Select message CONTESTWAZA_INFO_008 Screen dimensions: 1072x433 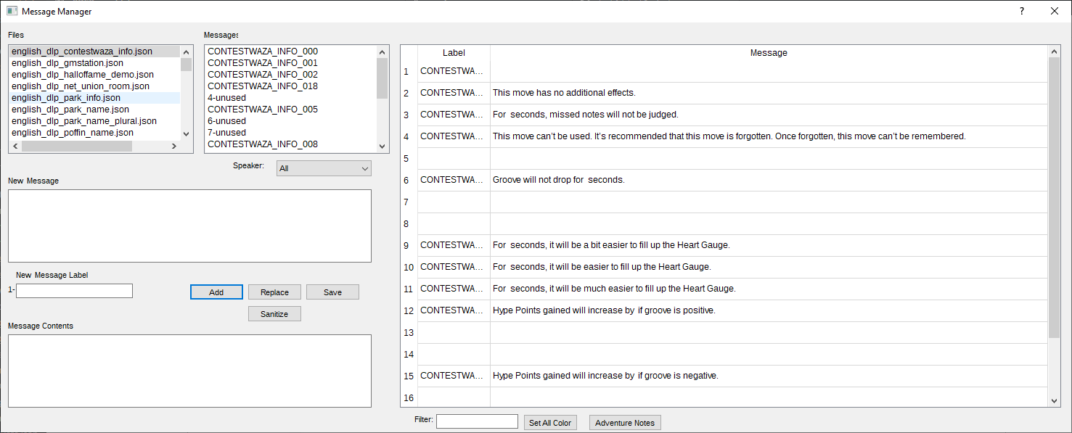click(291, 144)
